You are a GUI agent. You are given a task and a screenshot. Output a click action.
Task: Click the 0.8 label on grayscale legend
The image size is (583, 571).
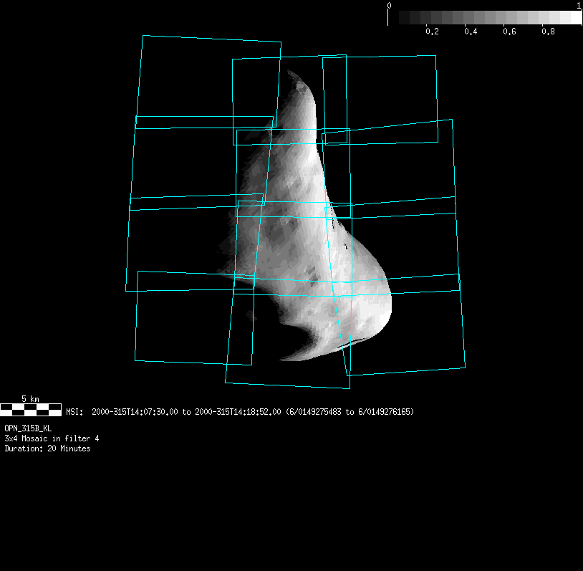pos(548,31)
